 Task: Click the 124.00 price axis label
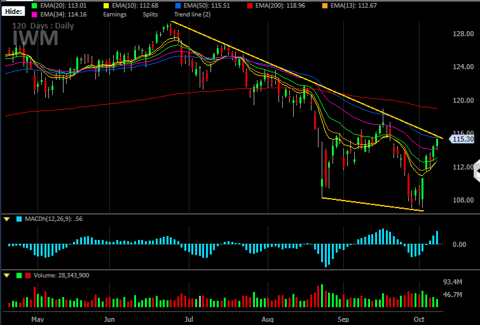click(x=463, y=67)
